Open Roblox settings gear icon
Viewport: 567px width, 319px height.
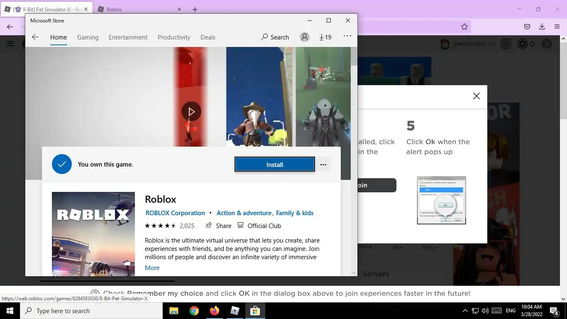pos(547,44)
